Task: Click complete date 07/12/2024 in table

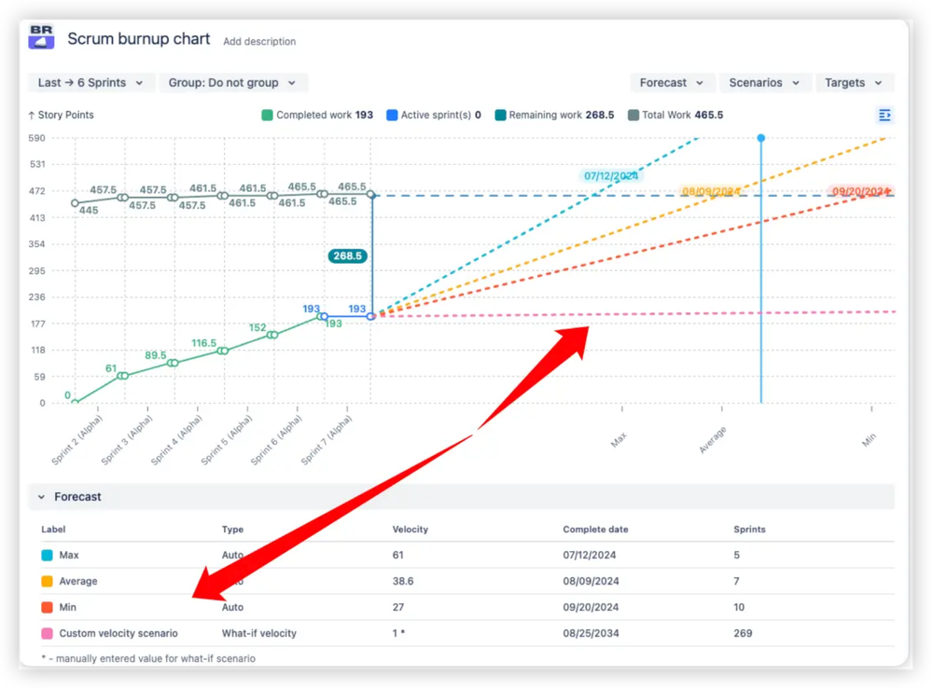Action: (x=590, y=556)
